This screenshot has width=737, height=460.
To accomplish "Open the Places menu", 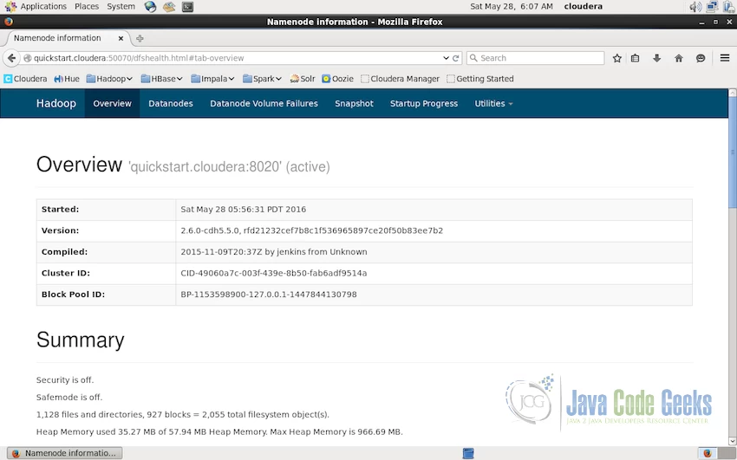I will pos(87,7).
